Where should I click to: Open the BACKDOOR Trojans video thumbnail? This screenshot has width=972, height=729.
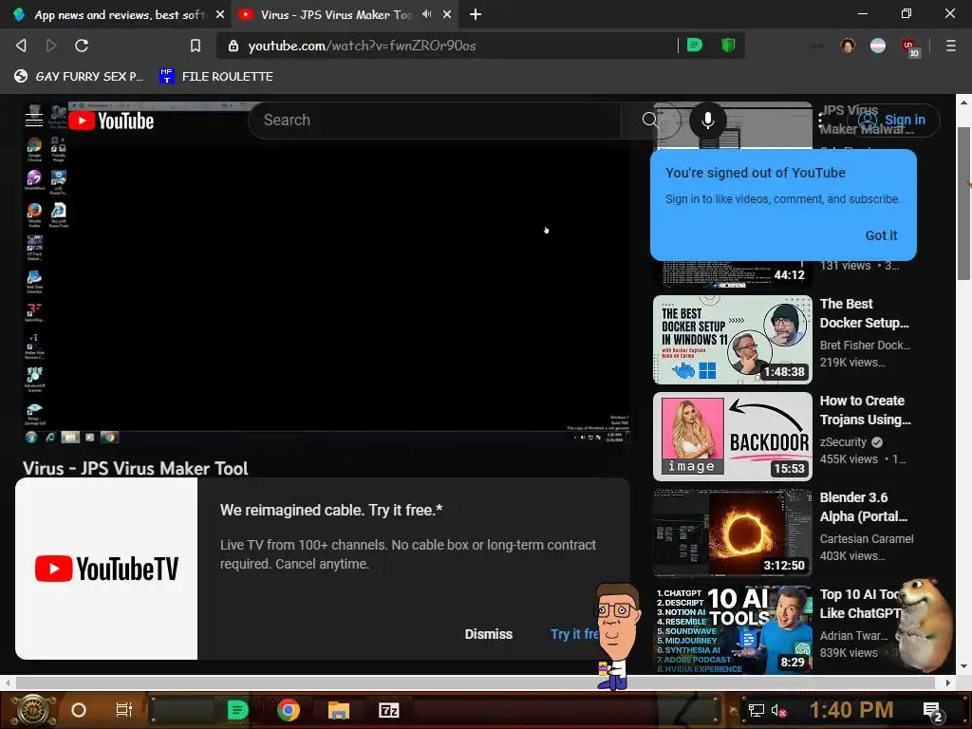point(733,437)
